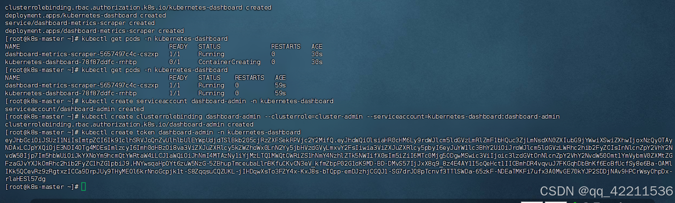Click the '--clusterrole=cluster-admin' argument

point(314,116)
